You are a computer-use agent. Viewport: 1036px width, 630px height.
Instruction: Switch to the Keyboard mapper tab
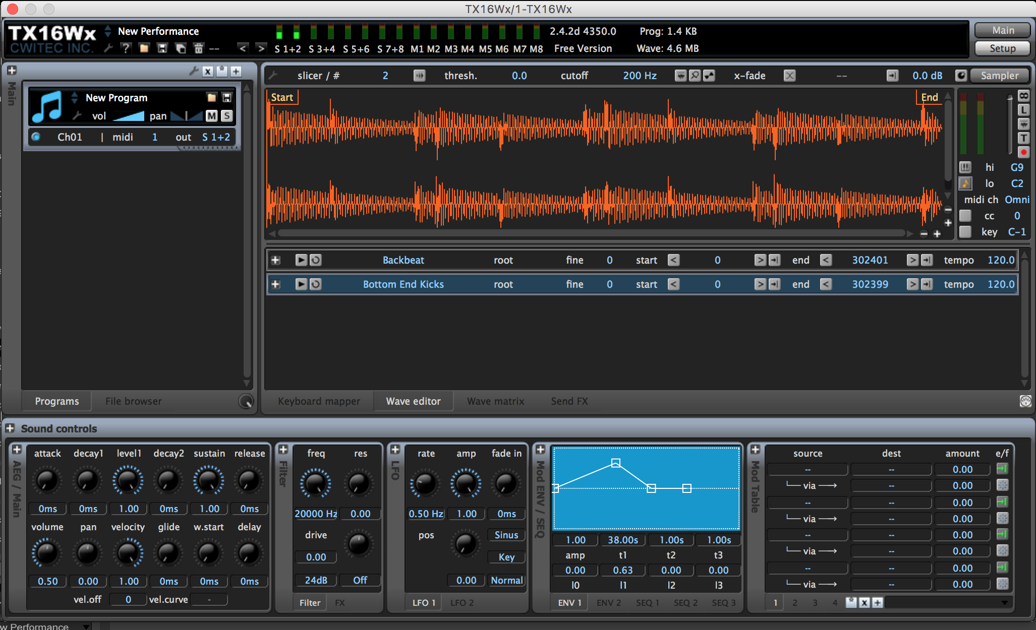tap(319, 401)
